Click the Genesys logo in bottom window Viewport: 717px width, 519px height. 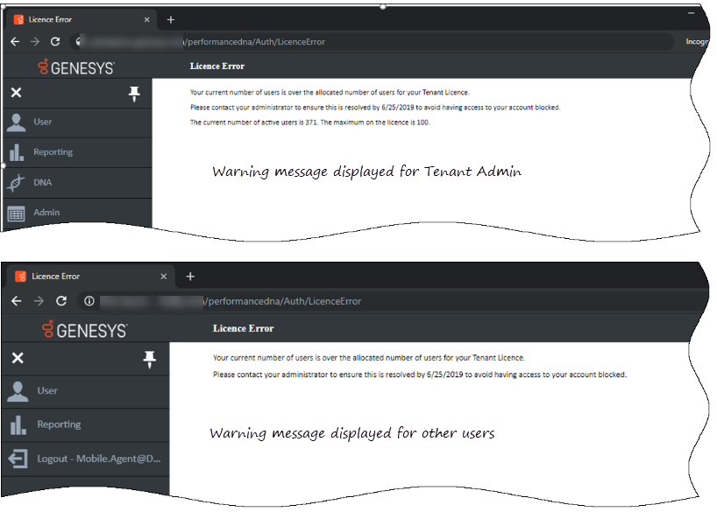click(85, 330)
